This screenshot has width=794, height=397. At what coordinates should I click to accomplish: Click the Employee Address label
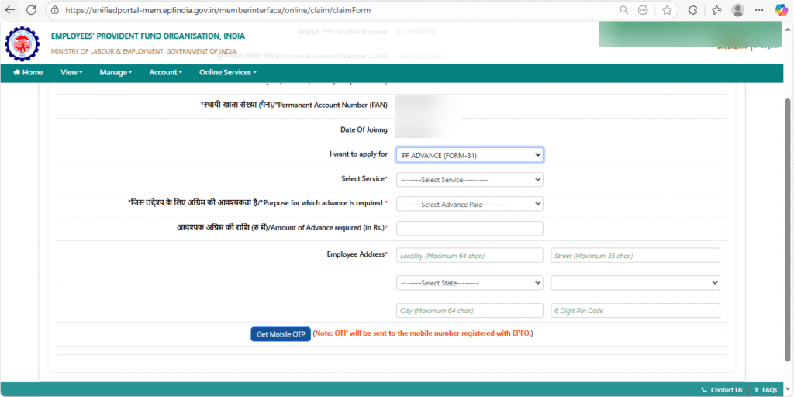[x=357, y=254]
